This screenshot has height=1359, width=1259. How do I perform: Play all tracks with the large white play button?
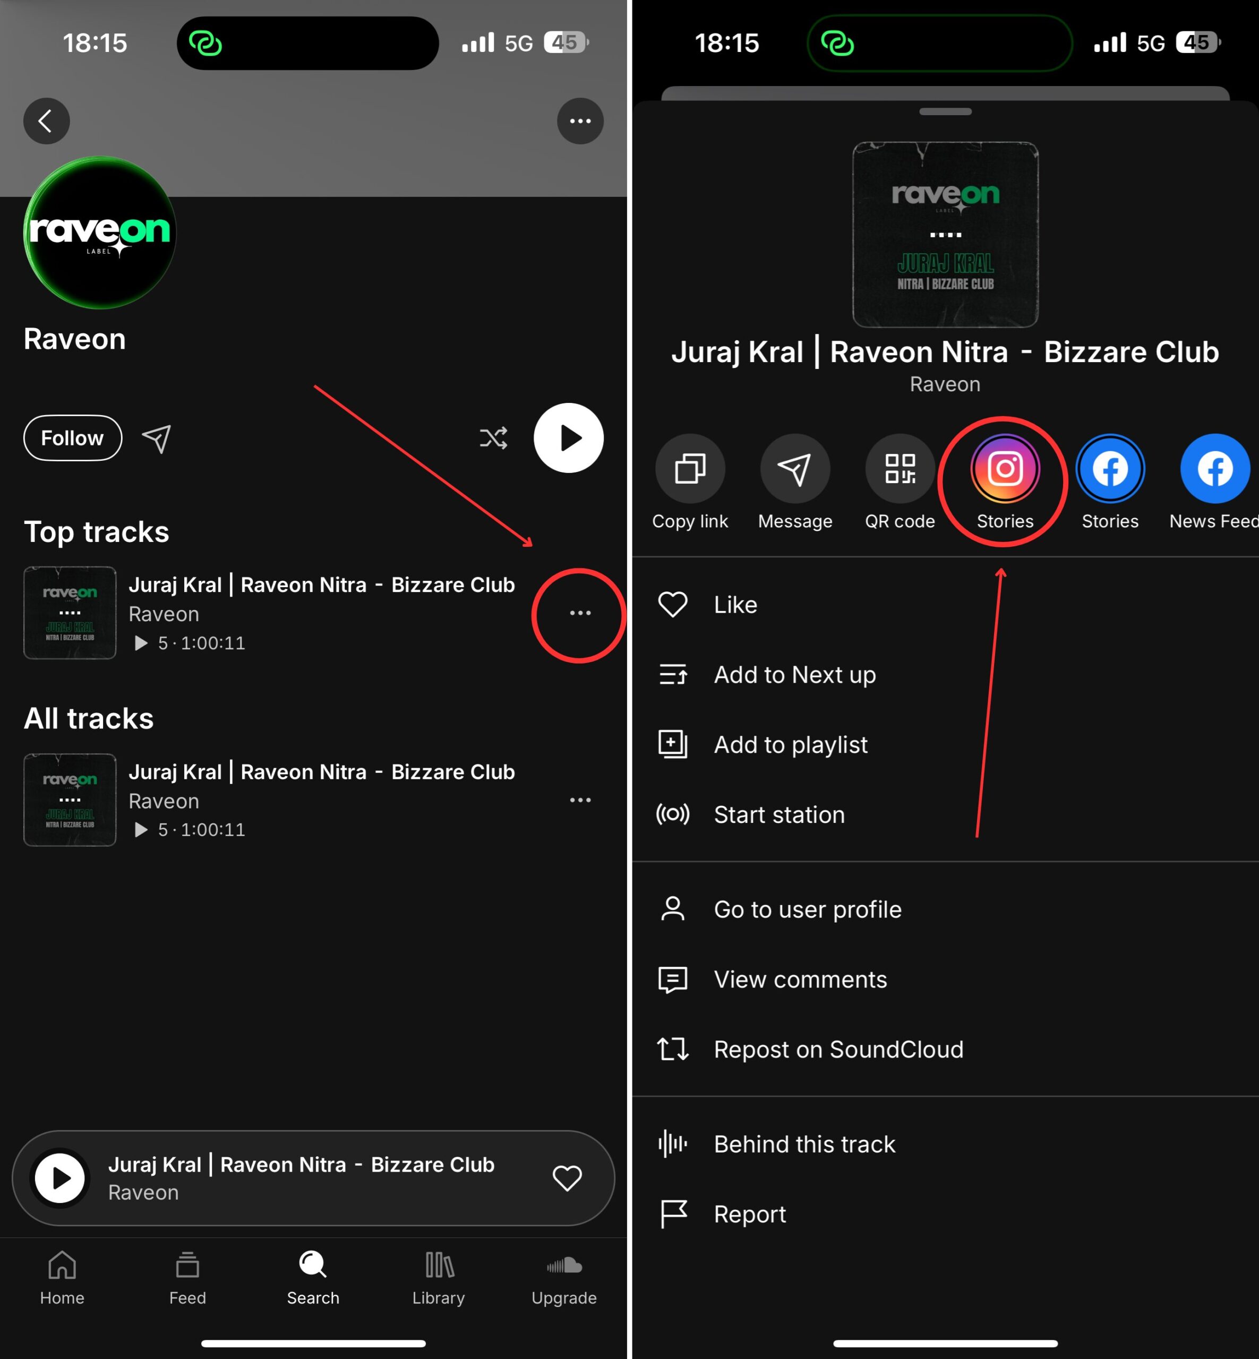(x=568, y=438)
